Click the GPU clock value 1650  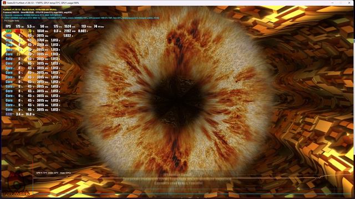tap(40, 31)
